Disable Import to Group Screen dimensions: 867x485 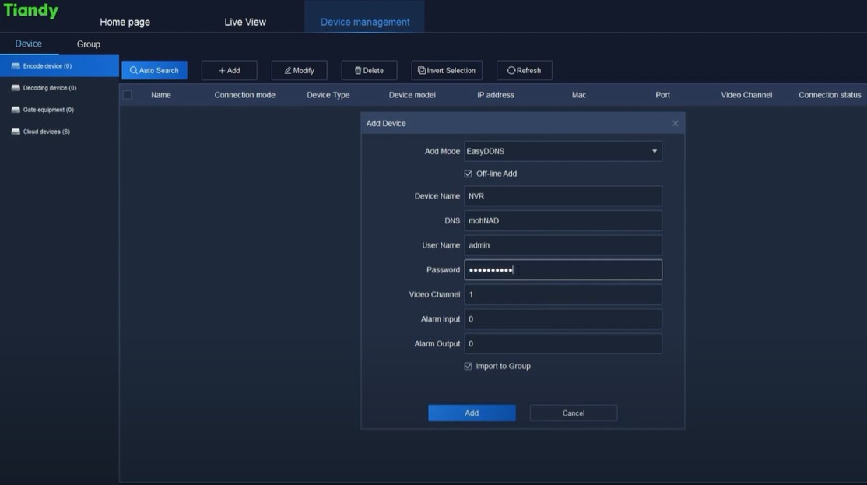[x=467, y=365]
